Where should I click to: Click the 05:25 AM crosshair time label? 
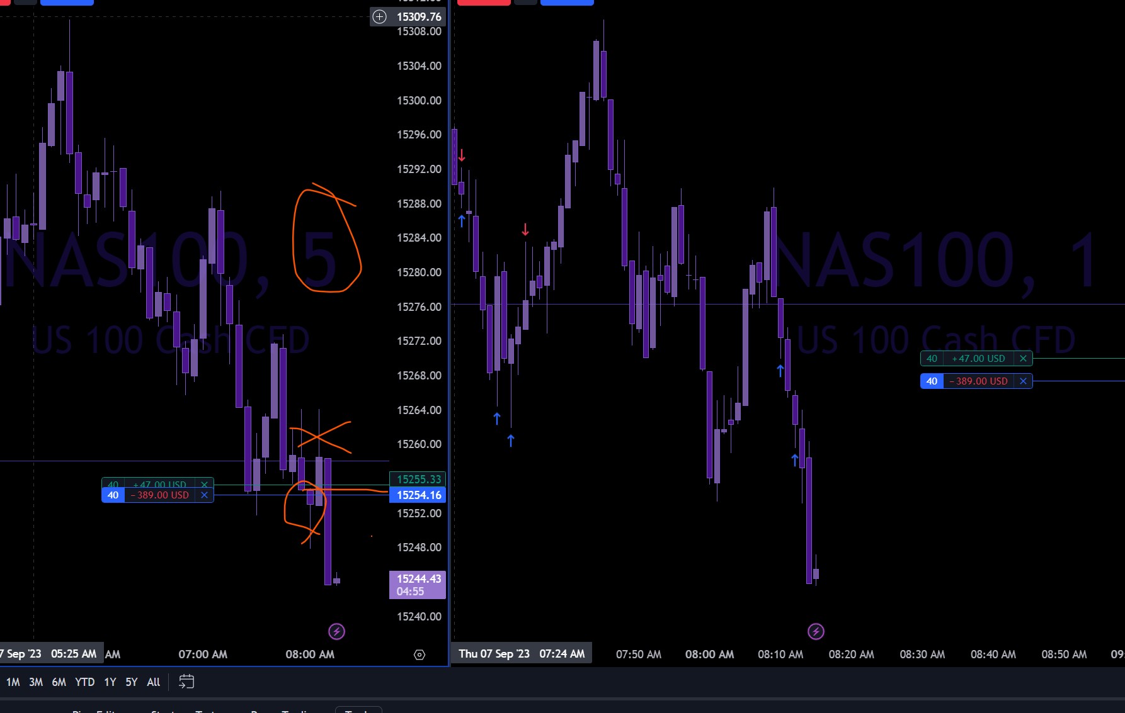tap(74, 654)
